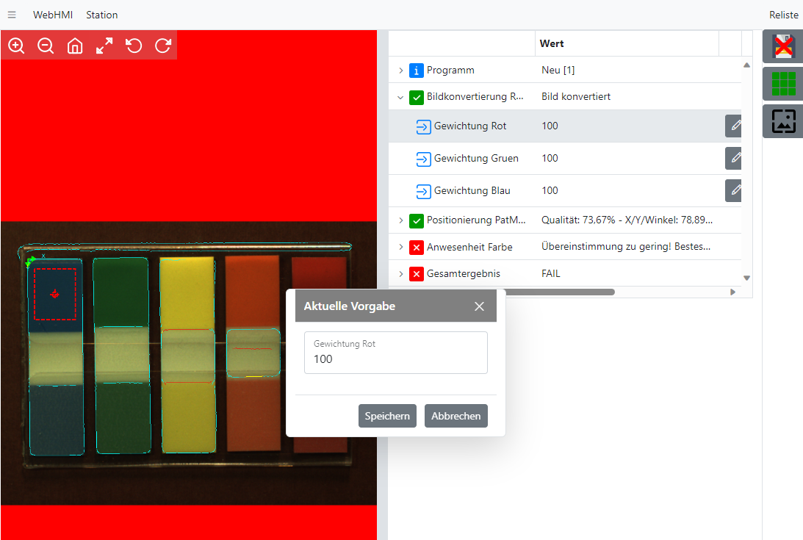Expand the Gesamtergebnis row
The image size is (803, 540).
click(400, 273)
